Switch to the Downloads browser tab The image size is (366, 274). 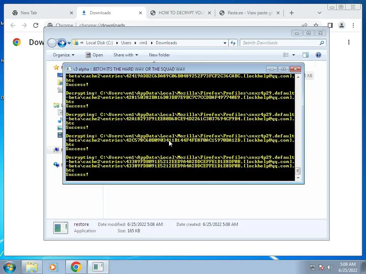coord(112,13)
